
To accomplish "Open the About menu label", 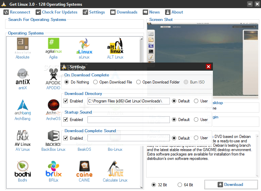I will 177,12.
